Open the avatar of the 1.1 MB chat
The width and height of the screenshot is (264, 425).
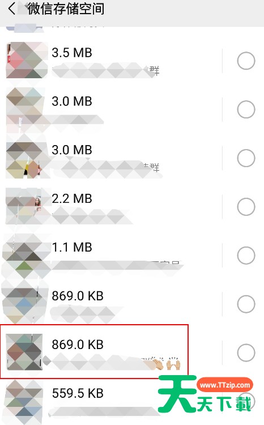(24, 255)
